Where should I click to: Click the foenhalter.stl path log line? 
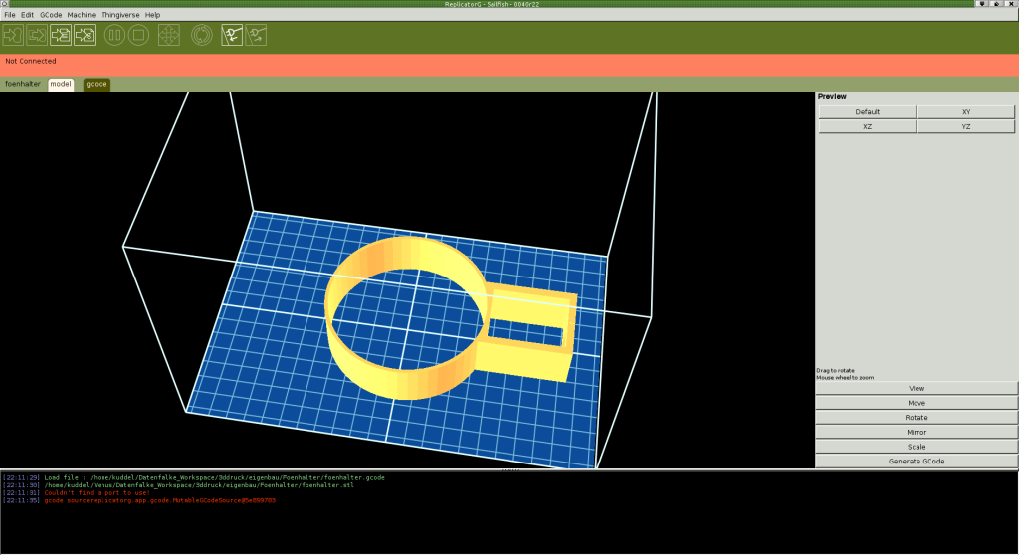(179, 485)
